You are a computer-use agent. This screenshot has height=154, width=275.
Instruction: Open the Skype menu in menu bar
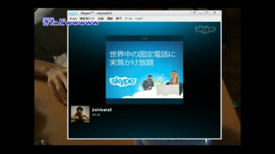tap(73, 19)
